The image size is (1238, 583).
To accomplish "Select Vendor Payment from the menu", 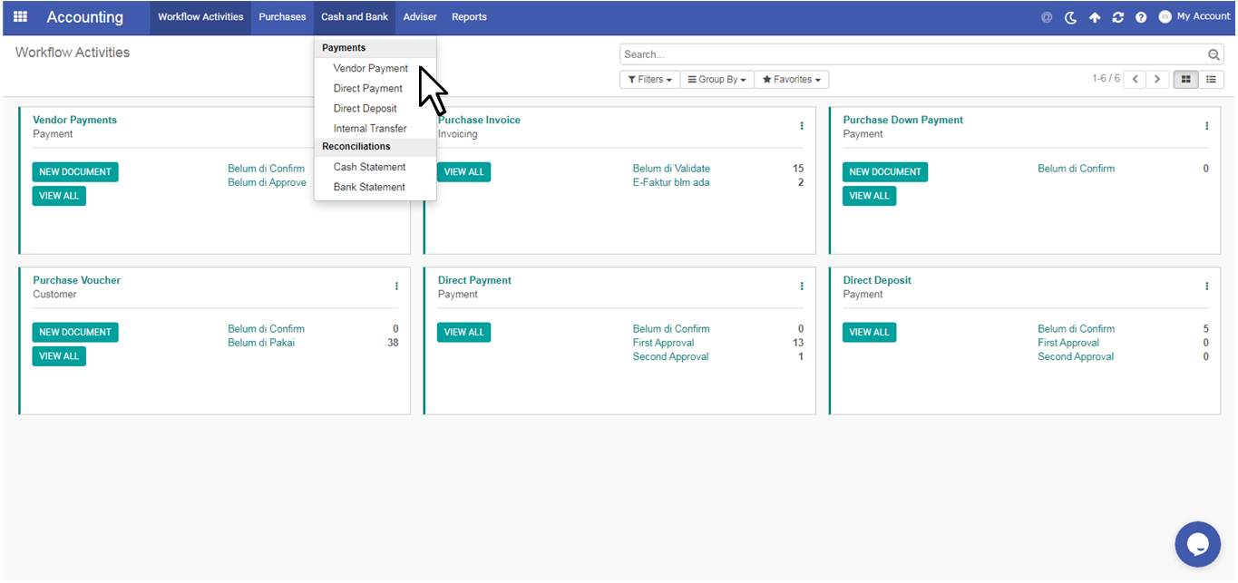I will click(370, 69).
